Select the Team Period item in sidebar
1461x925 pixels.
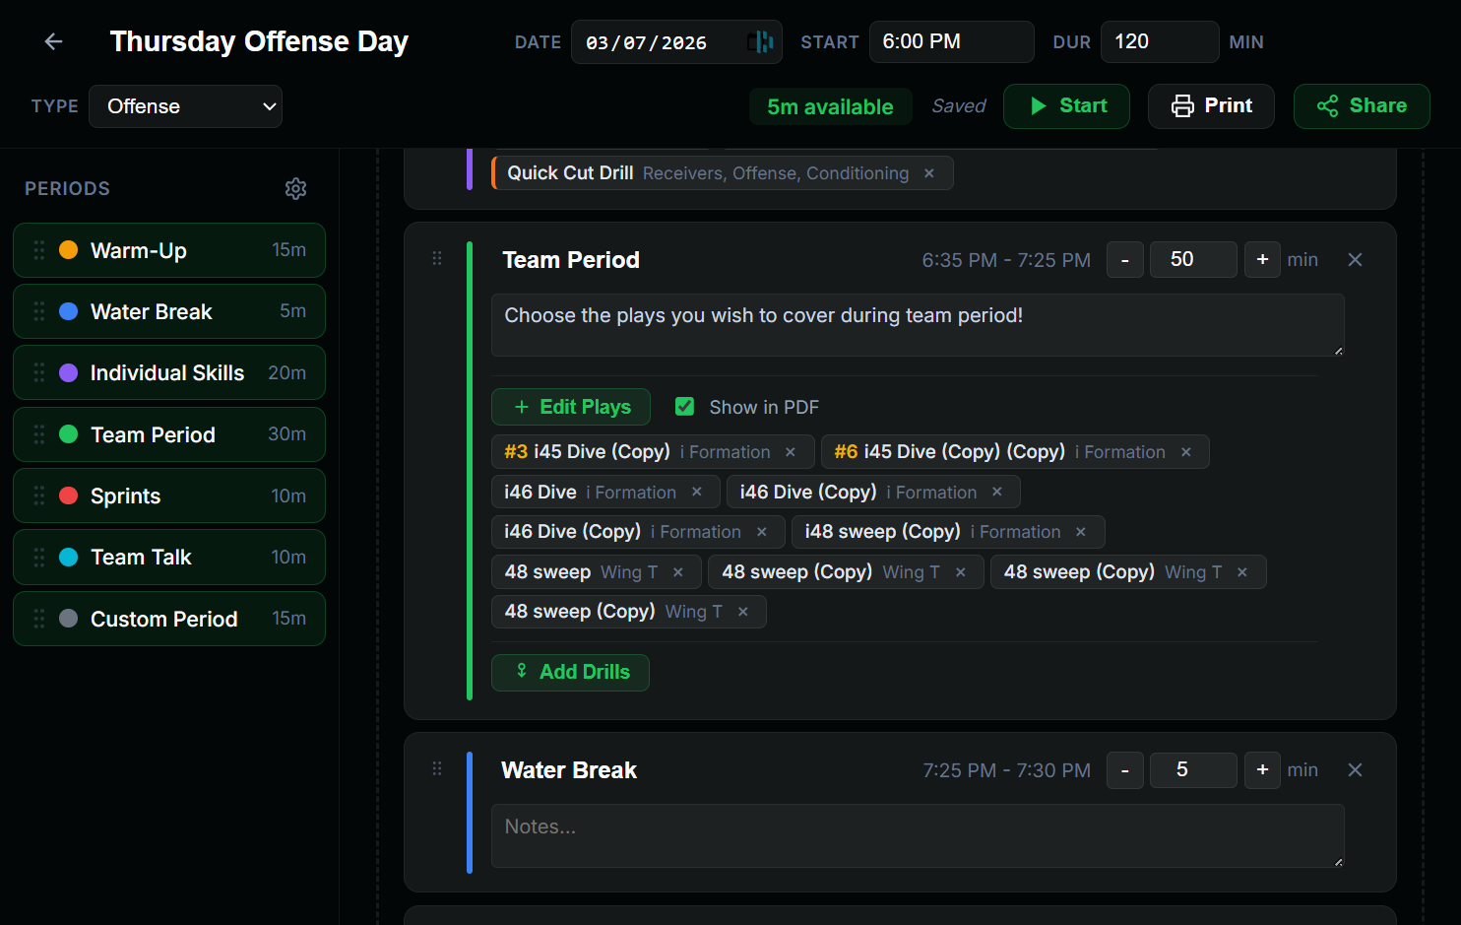(x=169, y=434)
